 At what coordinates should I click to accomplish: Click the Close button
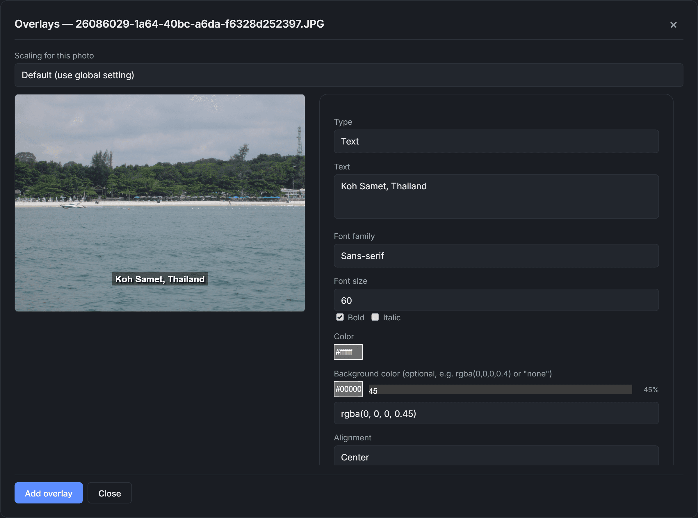click(109, 493)
